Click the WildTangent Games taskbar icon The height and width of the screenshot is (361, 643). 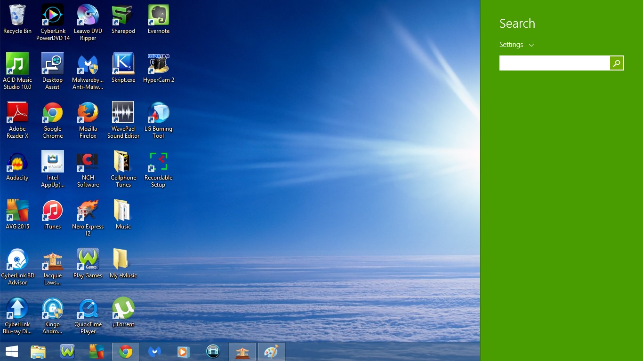(x=67, y=352)
